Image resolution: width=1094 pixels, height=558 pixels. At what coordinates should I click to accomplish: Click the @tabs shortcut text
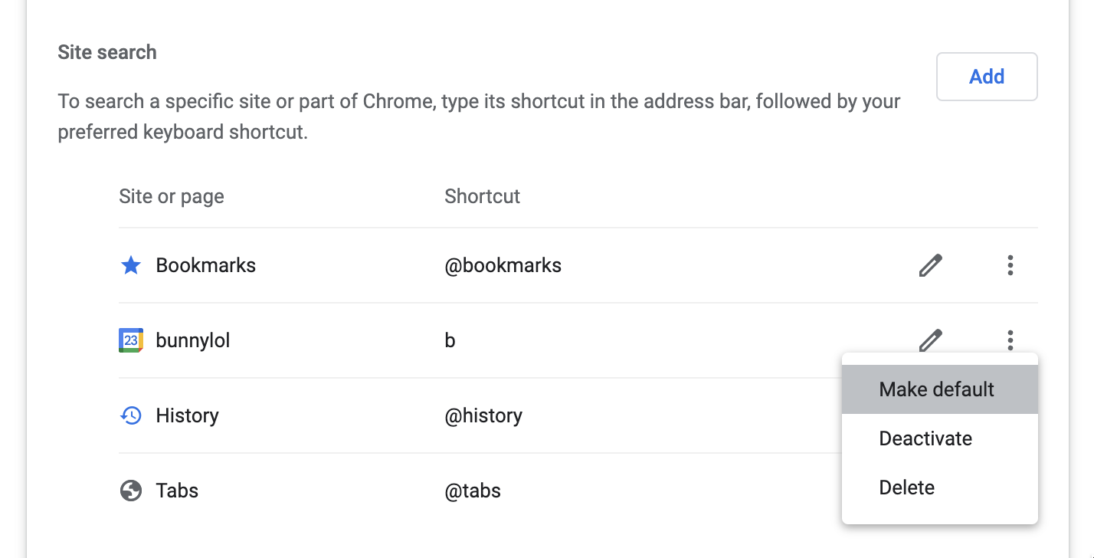[473, 491]
